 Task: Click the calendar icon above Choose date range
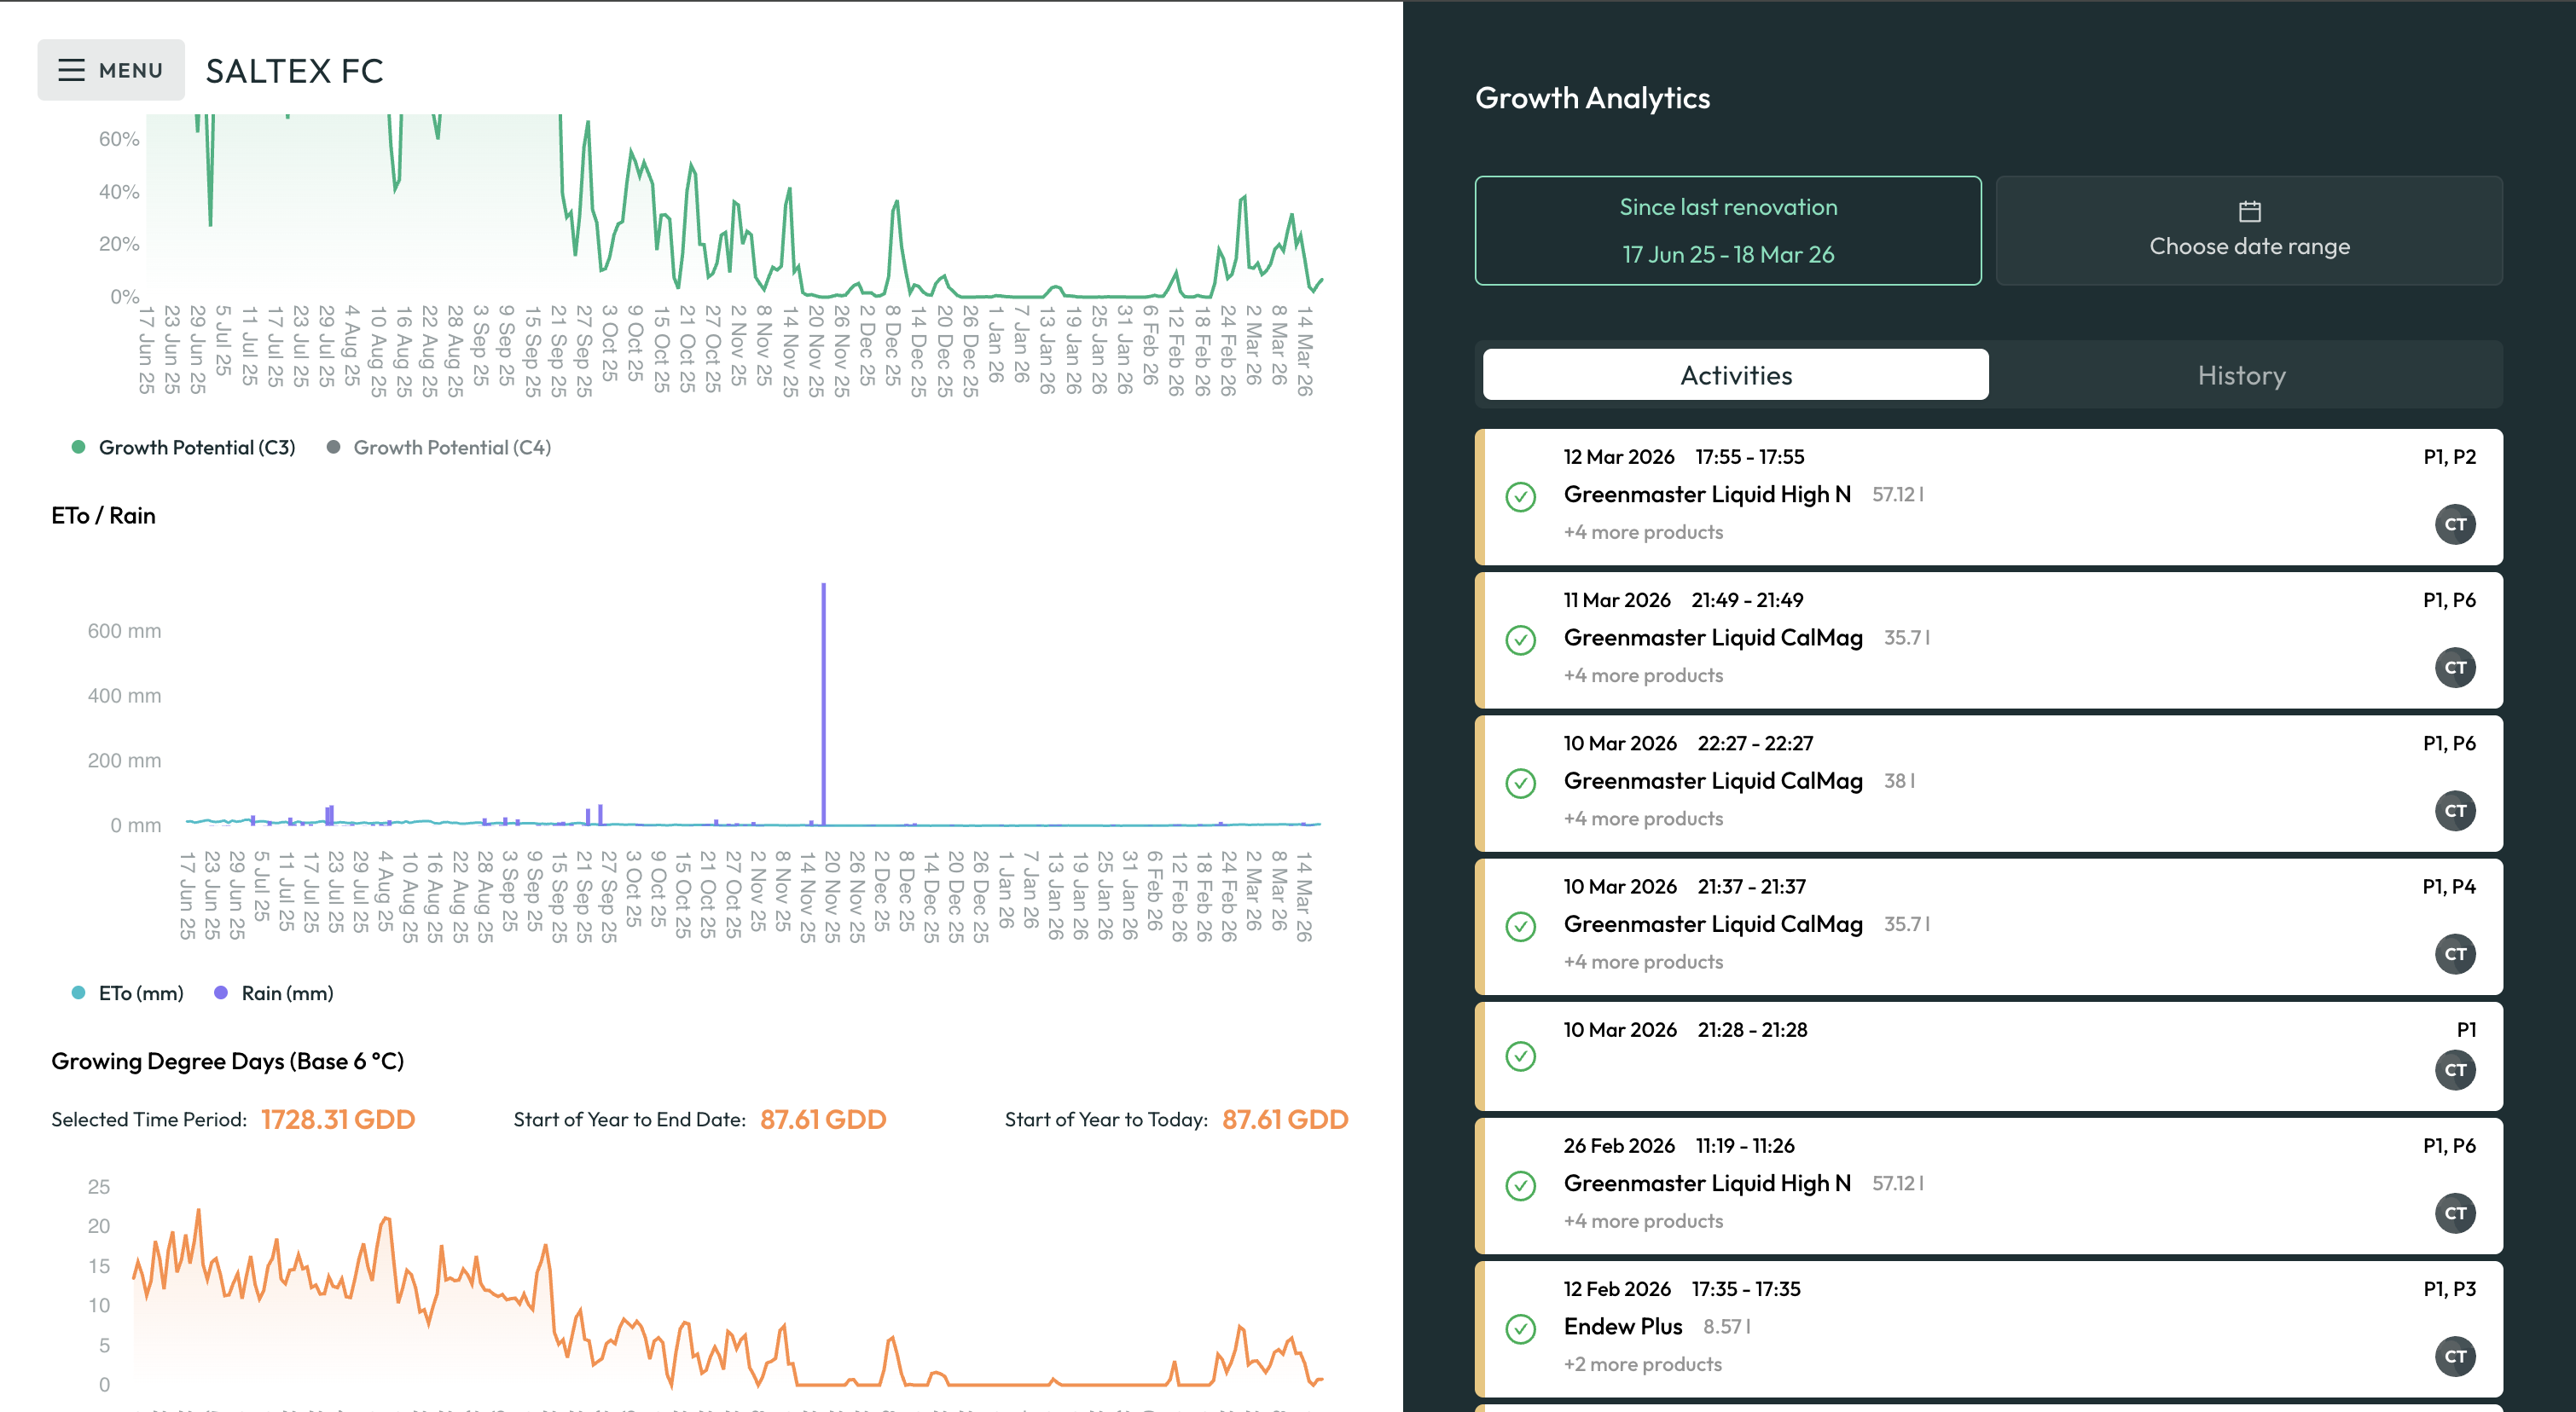pyautogui.click(x=2250, y=210)
